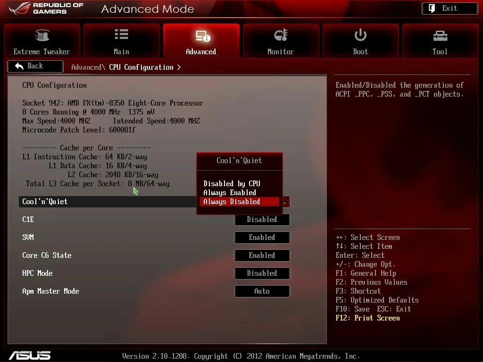This screenshot has height=362, width=483.
Task: Open the Main tab
Action: tap(121, 41)
